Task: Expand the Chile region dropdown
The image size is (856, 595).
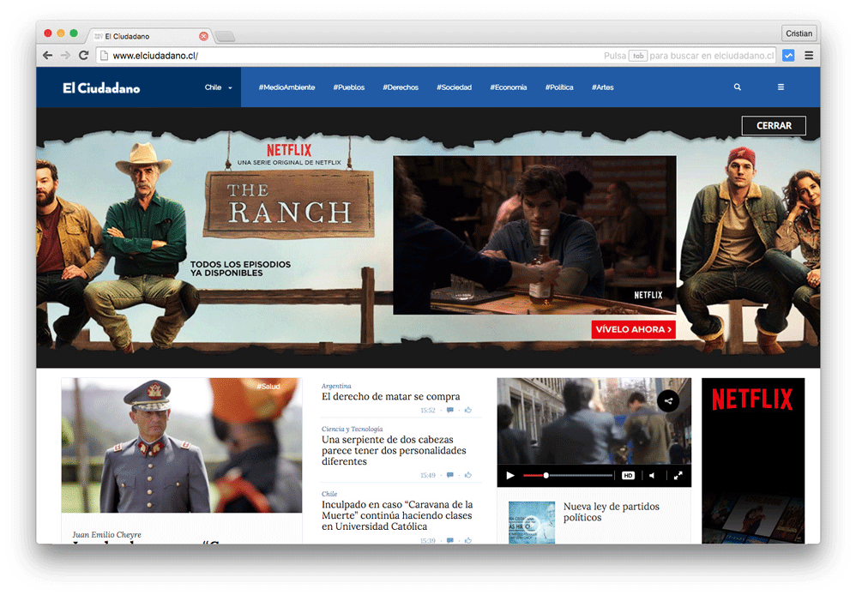Action: [219, 87]
